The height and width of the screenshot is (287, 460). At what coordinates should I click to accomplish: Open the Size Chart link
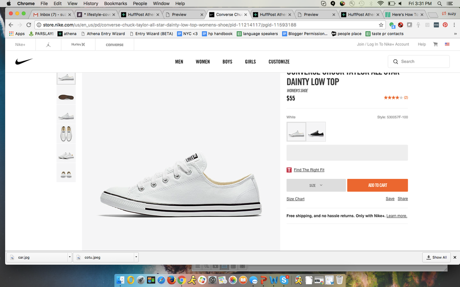296,199
